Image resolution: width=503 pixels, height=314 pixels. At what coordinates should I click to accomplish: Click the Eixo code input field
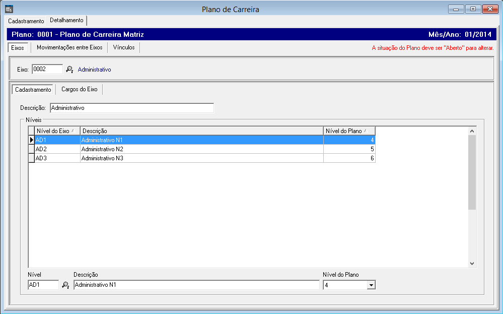point(47,70)
